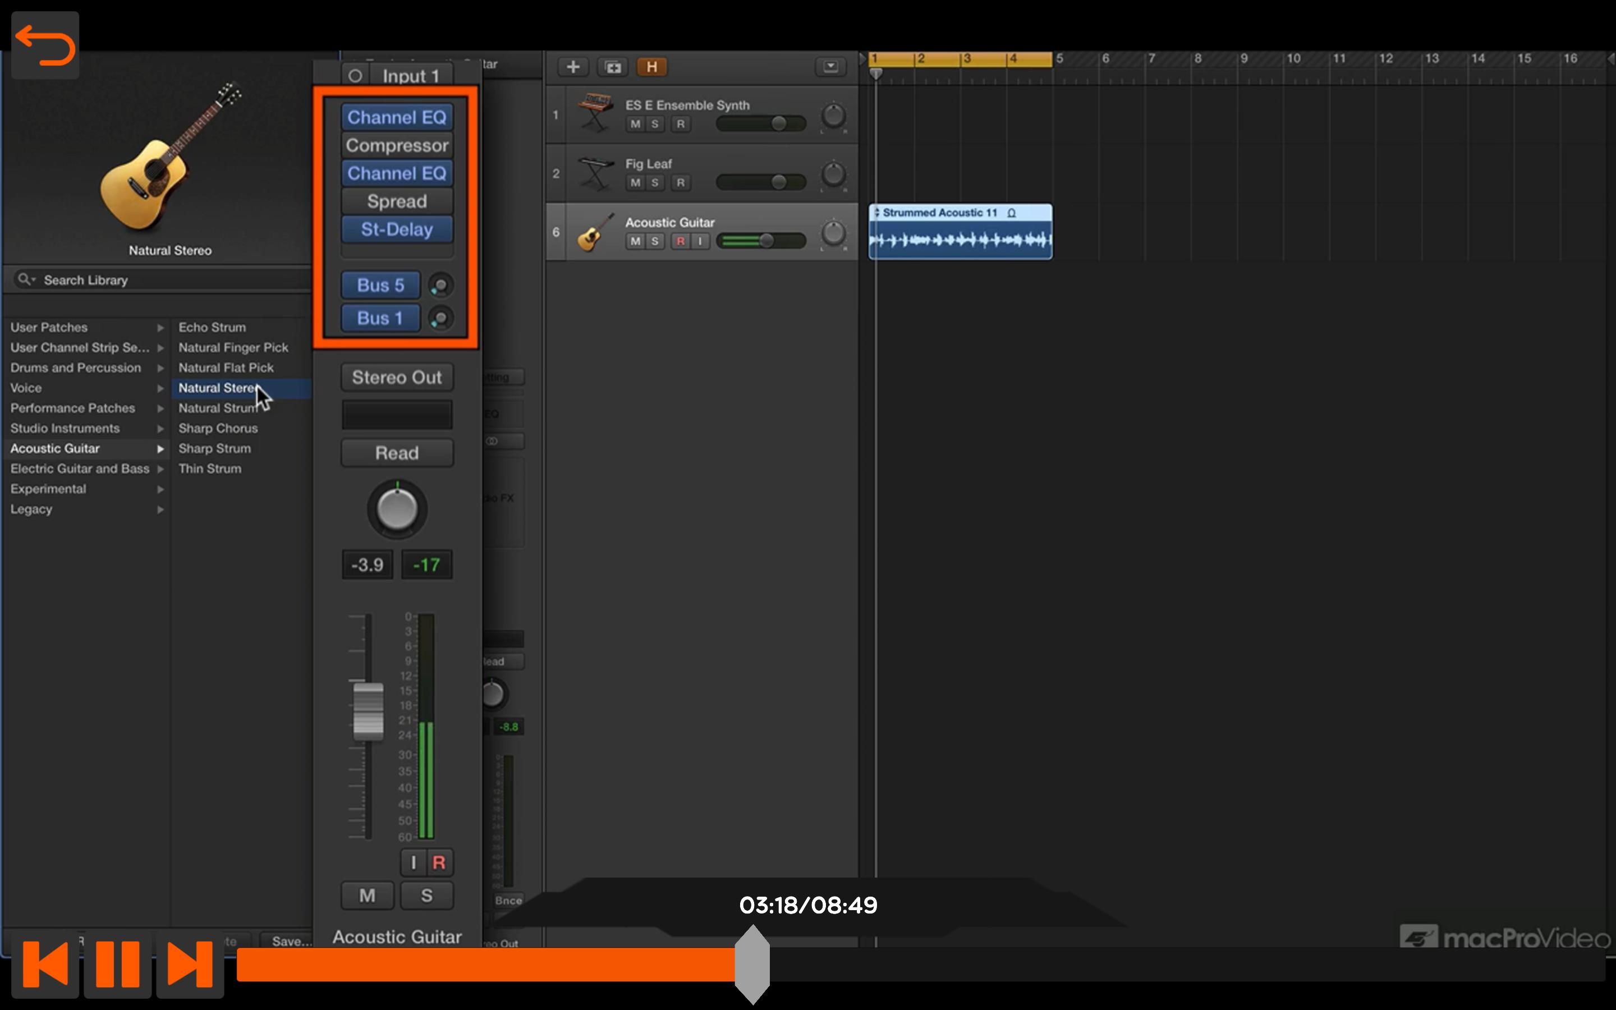
Task: Click the ES E Ensemble Synth track icon
Action: coord(594,113)
